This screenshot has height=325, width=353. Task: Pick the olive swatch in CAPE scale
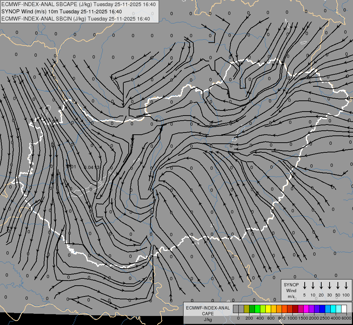(247, 309)
